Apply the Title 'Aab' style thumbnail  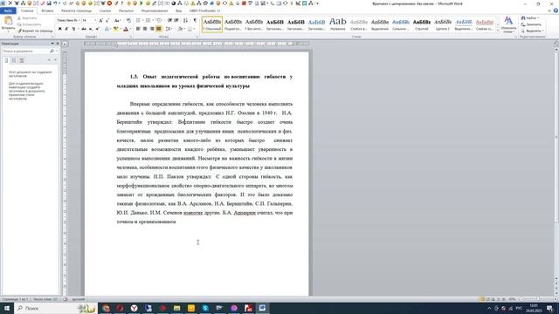tap(338, 24)
